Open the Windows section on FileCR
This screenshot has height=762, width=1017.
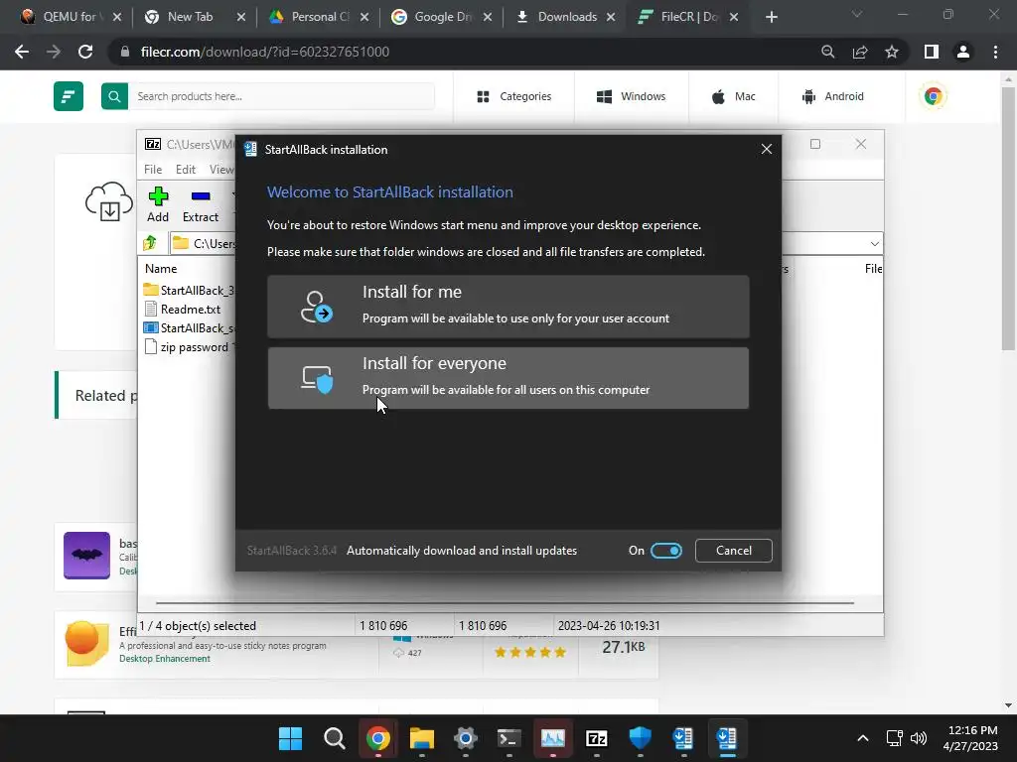[631, 96]
